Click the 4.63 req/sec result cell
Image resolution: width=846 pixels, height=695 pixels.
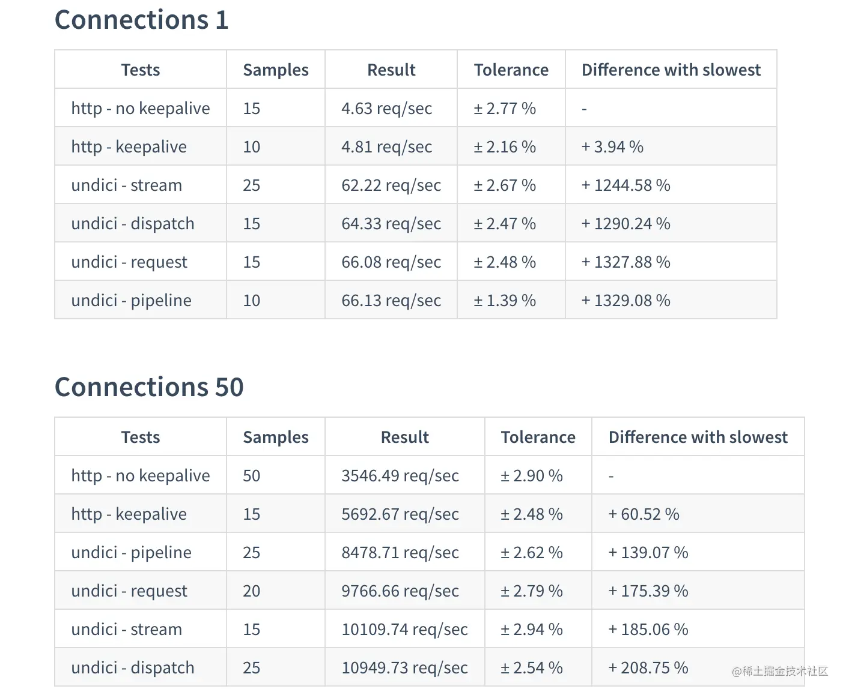pyautogui.click(x=391, y=108)
